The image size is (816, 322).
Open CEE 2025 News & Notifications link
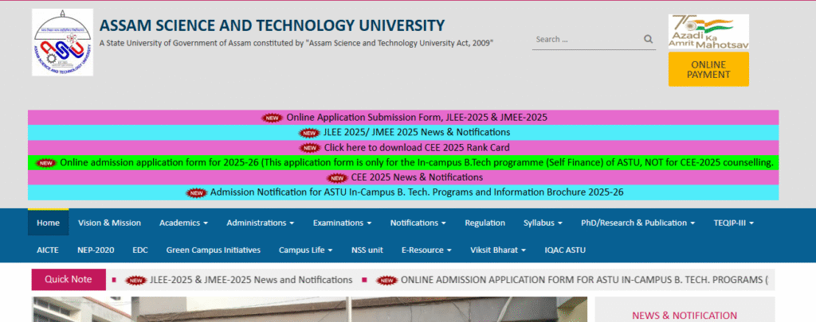[417, 177]
